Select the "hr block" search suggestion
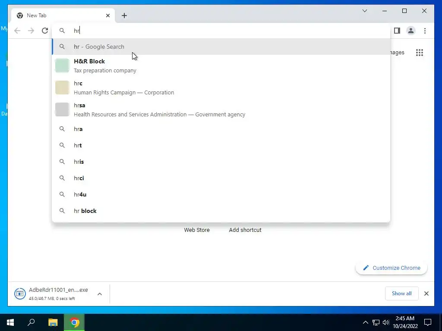 [x=221, y=211]
